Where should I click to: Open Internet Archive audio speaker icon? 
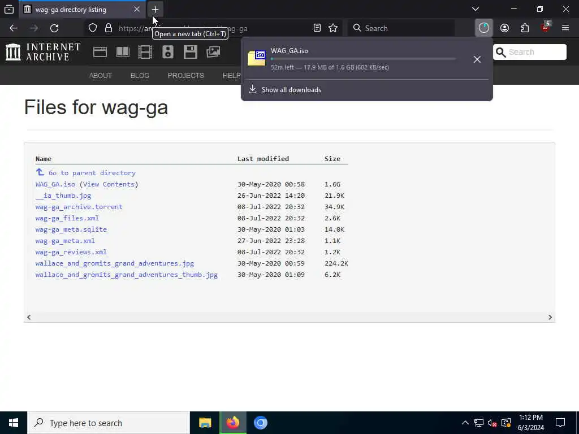tap(167, 52)
